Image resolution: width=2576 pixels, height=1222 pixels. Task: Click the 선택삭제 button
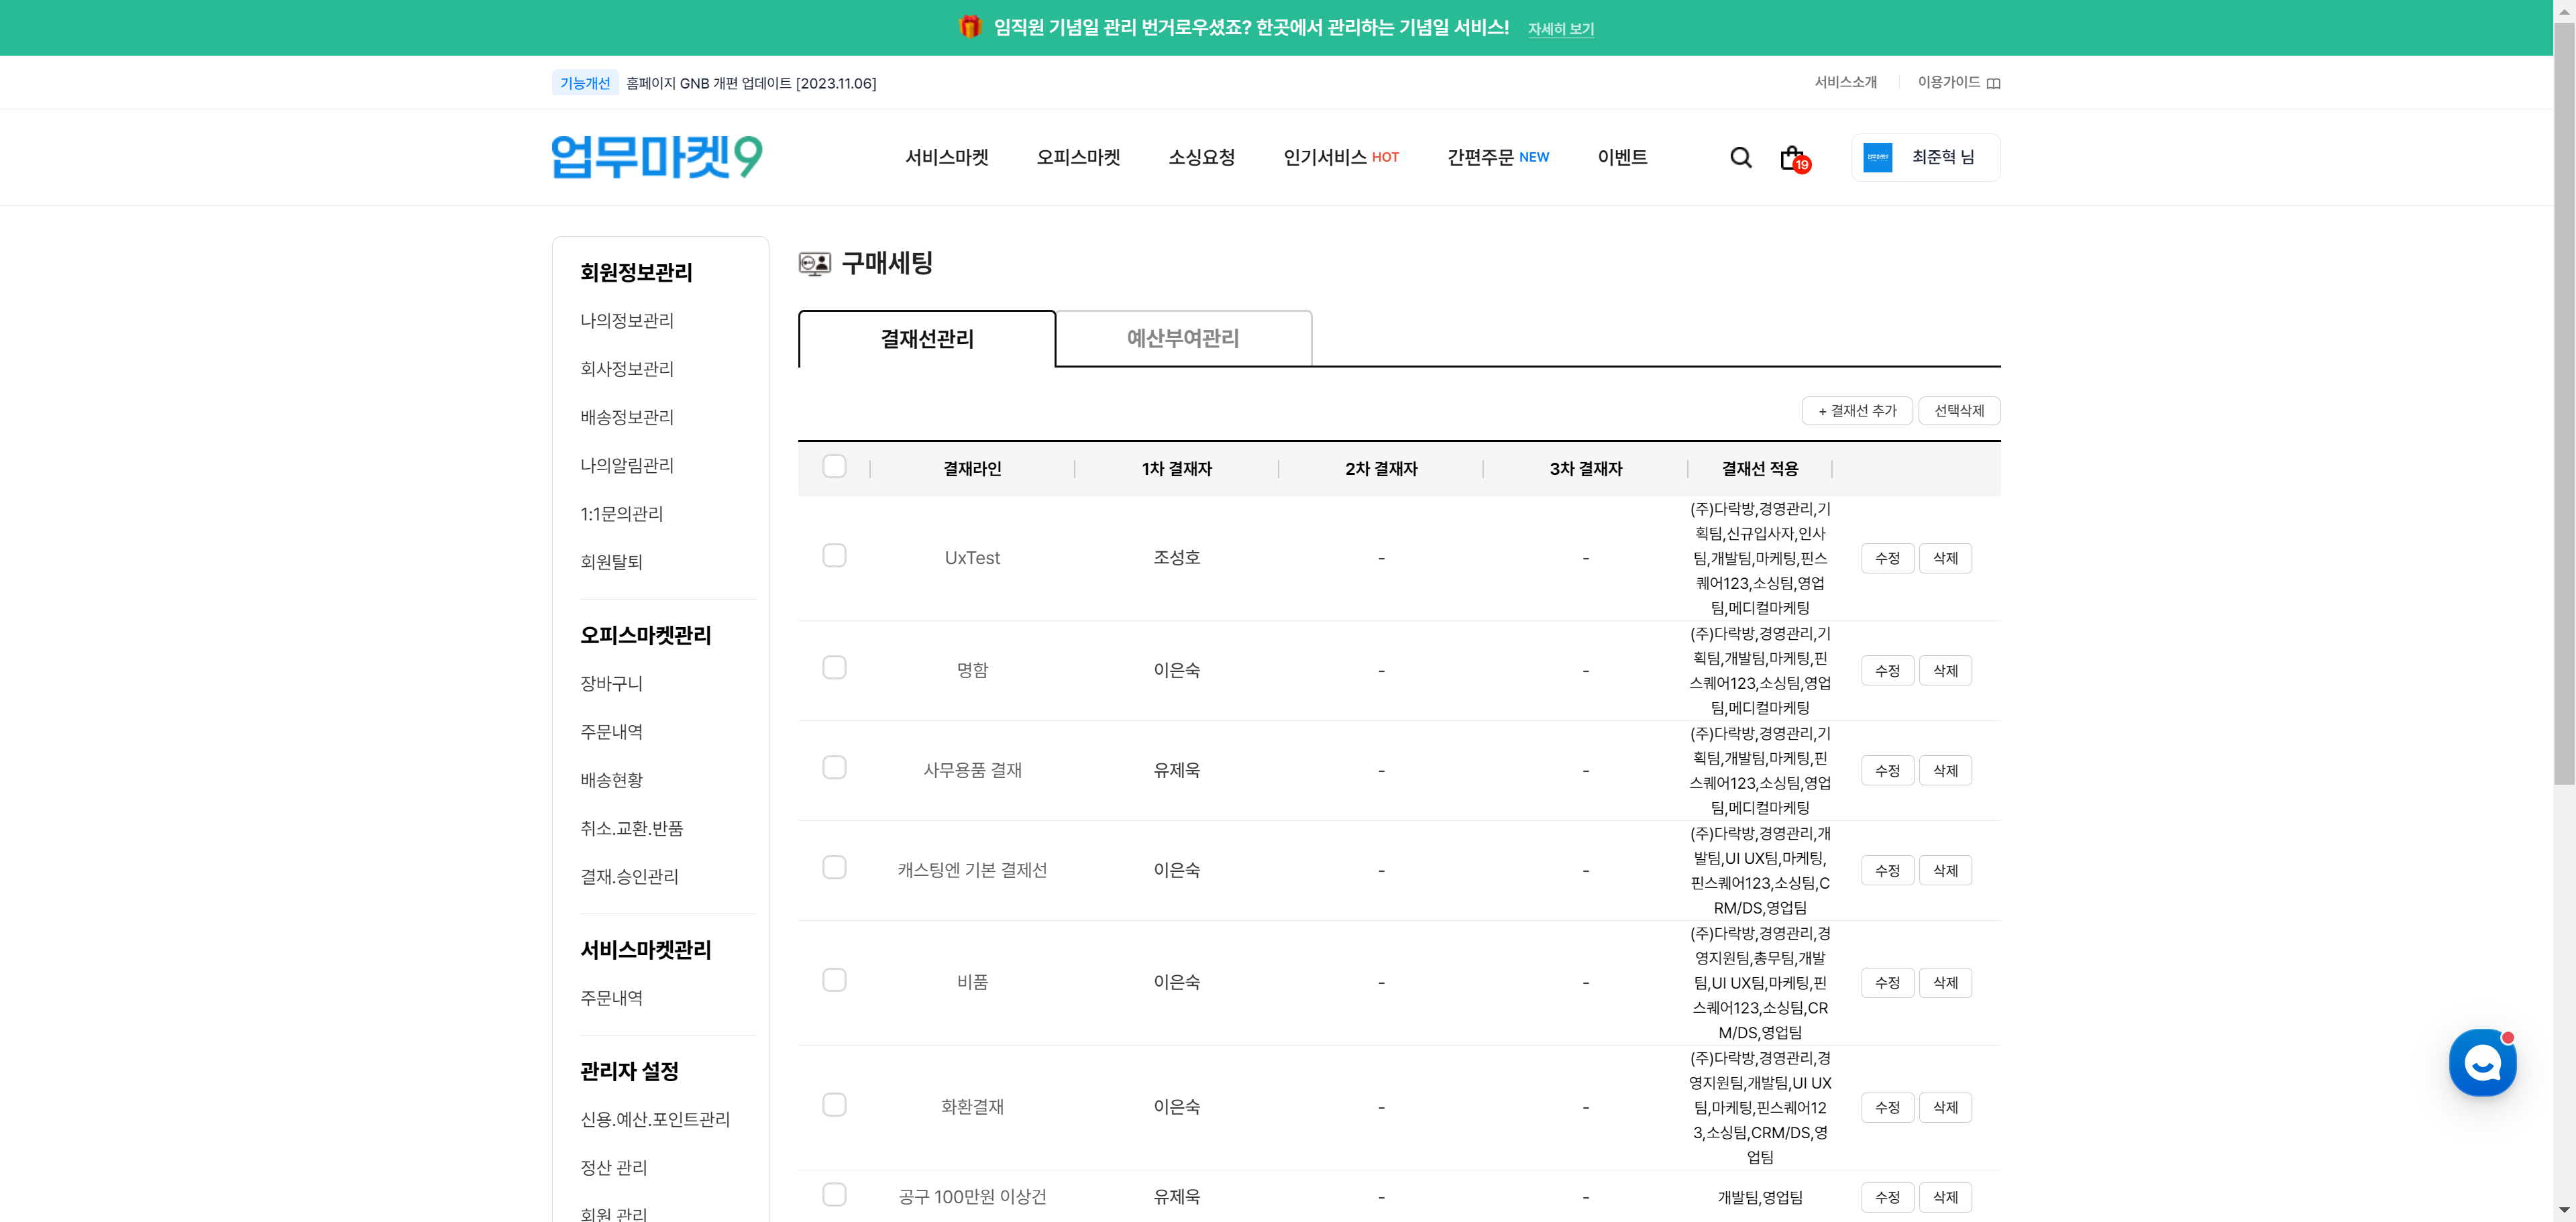coord(1958,411)
